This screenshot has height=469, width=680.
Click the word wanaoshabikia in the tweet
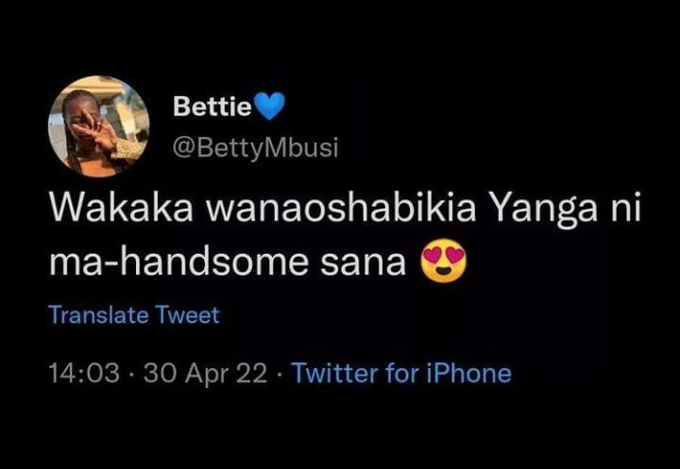[x=341, y=208]
